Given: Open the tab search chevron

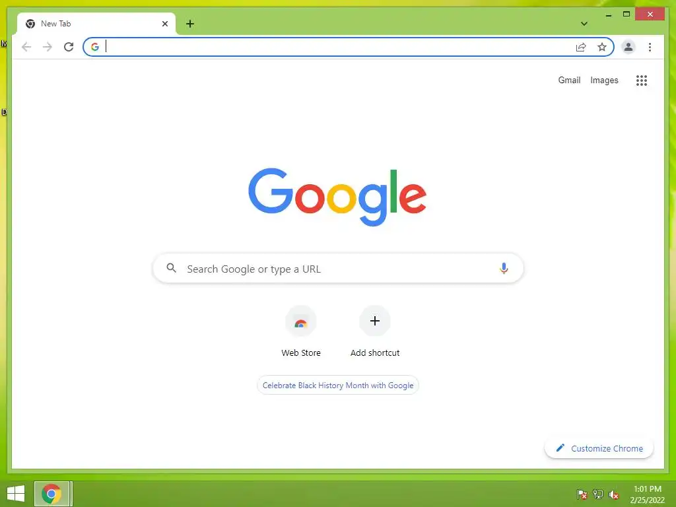Looking at the screenshot, I should pos(584,24).
